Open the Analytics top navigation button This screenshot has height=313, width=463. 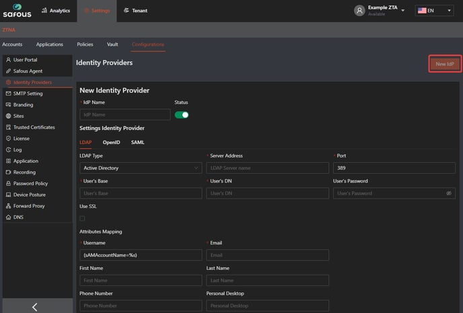coord(55,11)
